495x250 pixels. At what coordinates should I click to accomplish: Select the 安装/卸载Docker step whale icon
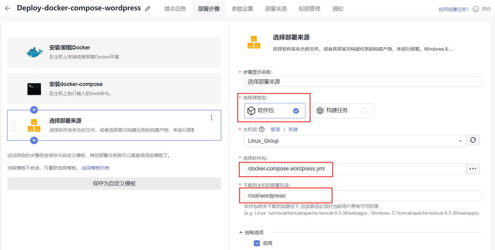click(34, 52)
